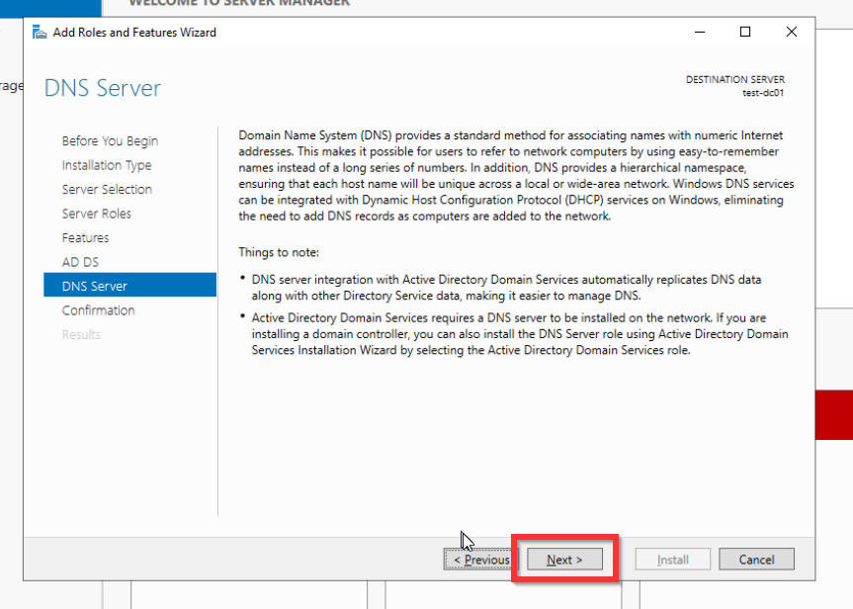Click the greyed-out Results step
Screen dimensions: 853x609
tap(81, 334)
